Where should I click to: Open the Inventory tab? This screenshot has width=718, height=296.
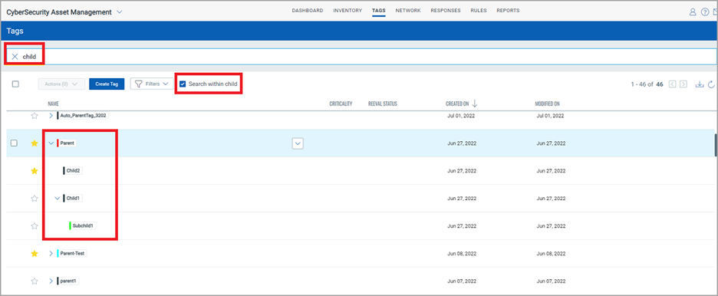pyautogui.click(x=347, y=11)
